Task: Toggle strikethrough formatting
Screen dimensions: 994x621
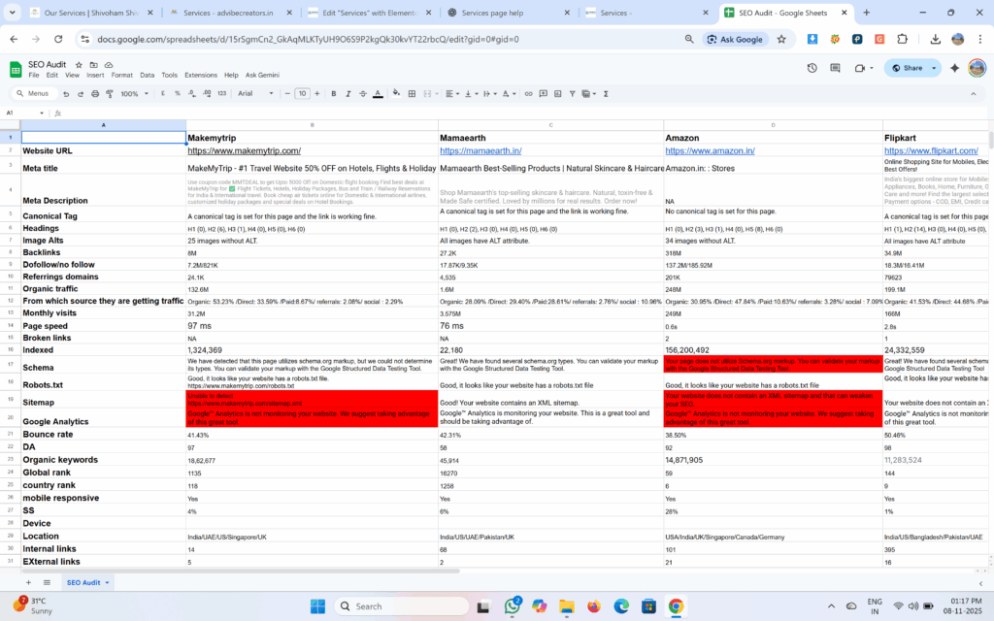Action: [x=362, y=94]
